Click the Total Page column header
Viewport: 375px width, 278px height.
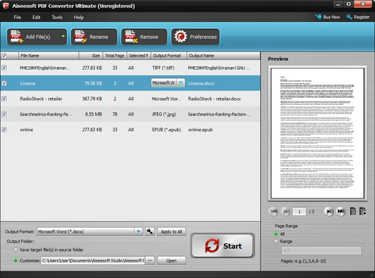tap(115, 55)
